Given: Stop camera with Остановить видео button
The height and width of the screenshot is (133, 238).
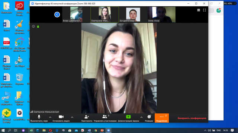Looking at the screenshot, I should coord(61,118).
